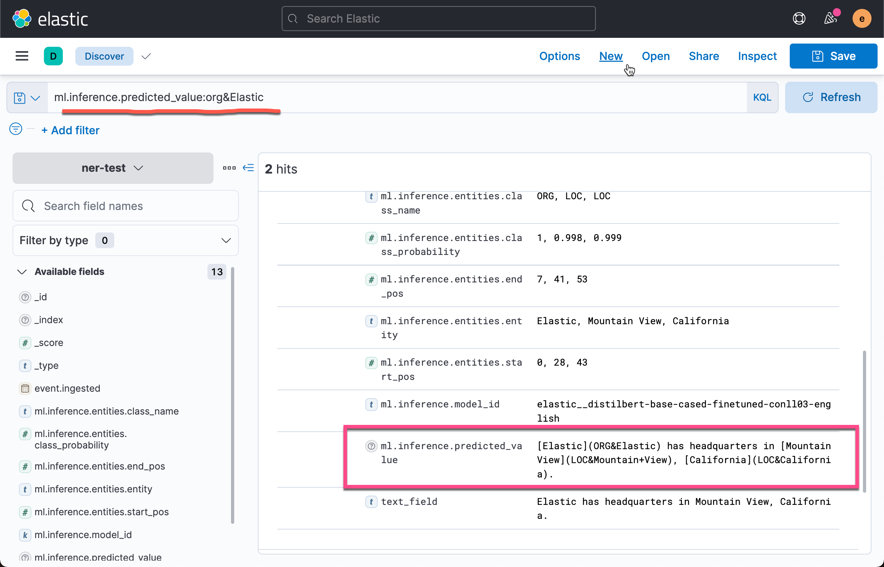Expand the ner-test index pattern dropdown

point(113,168)
